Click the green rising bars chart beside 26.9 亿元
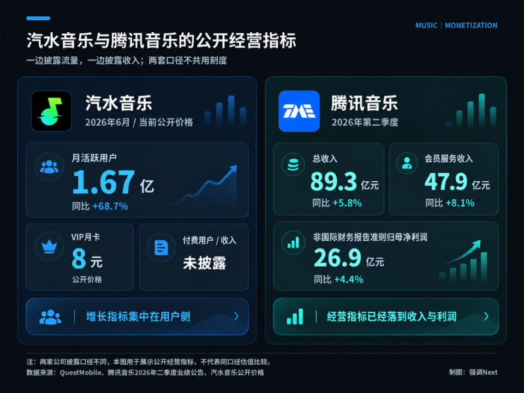This screenshot has width=524, height=393. [463, 260]
